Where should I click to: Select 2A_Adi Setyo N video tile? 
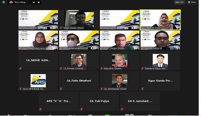[160, 40]
